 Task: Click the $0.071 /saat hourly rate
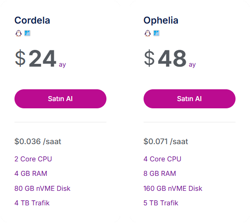tap(166, 142)
